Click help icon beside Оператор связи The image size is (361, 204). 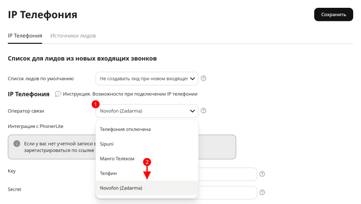[x=203, y=111]
